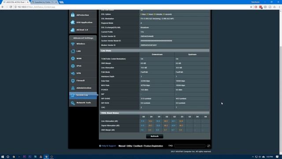Click the VDSL Band Status section header
The width and height of the screenshot is (282, 159).
[155, 113]
